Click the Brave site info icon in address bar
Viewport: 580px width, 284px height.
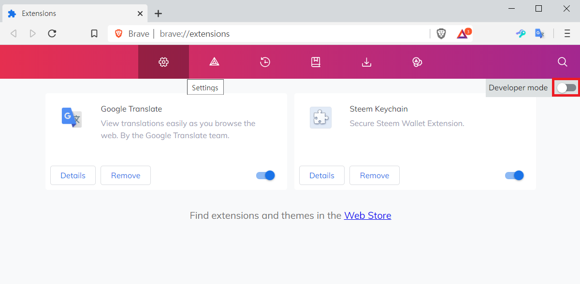click(118, 34)
